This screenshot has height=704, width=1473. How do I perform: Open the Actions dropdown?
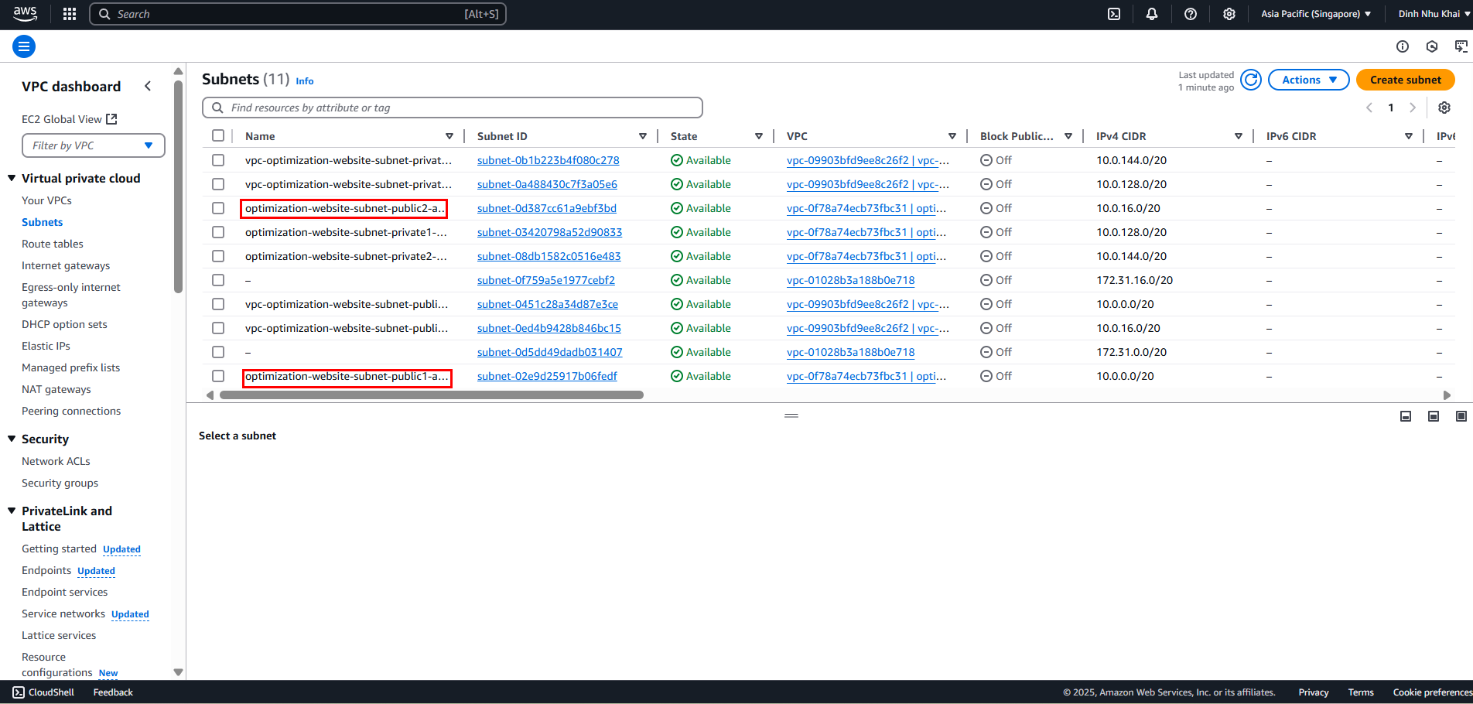[1309, 80]
